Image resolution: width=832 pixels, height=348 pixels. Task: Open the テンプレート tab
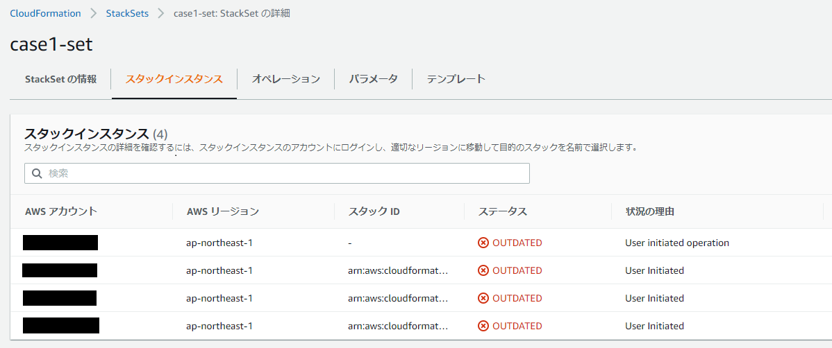[456, 80]
